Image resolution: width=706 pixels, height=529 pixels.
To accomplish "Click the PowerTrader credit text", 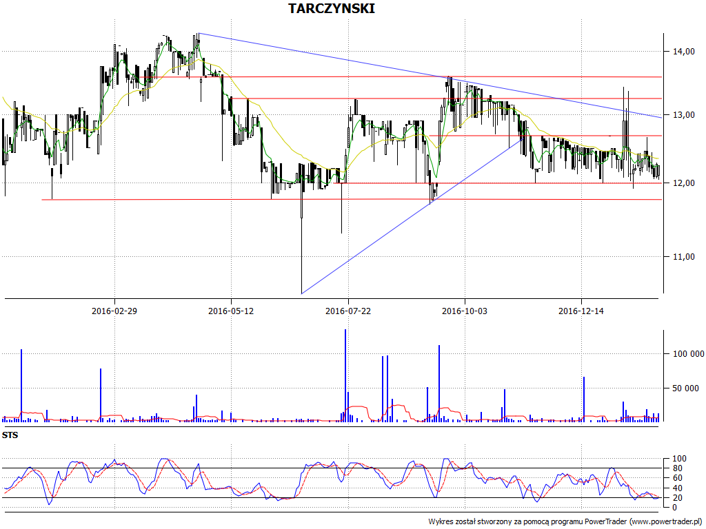I will click(565, 522).
